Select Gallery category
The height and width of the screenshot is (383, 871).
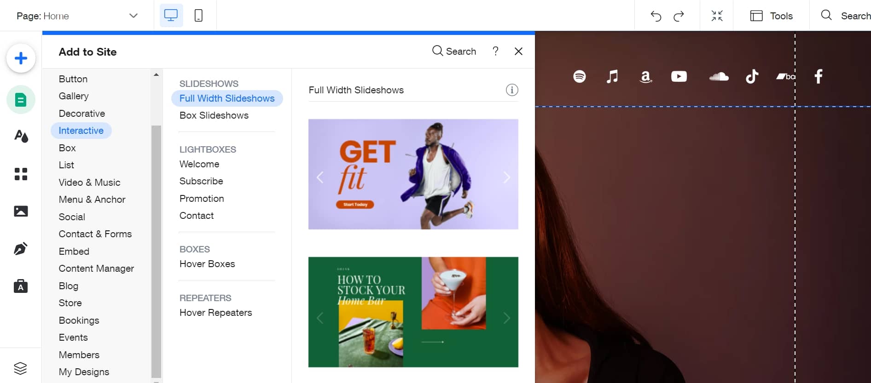pos(74,96)
